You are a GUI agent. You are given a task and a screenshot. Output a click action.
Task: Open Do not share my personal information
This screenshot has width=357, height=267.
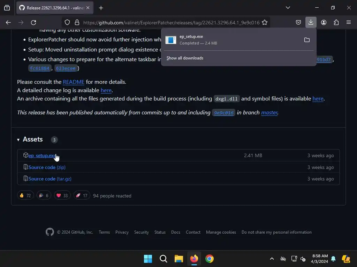pyautogui.click(x=276, y=232)
